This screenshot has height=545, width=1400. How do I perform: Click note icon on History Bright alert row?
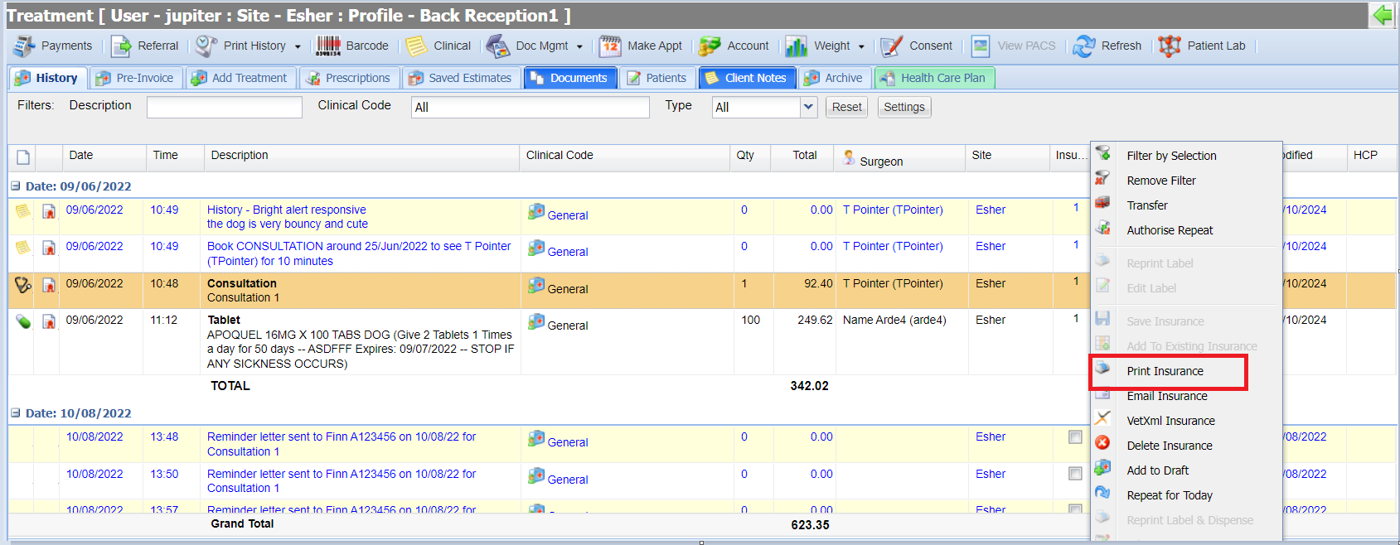[23, 211]
